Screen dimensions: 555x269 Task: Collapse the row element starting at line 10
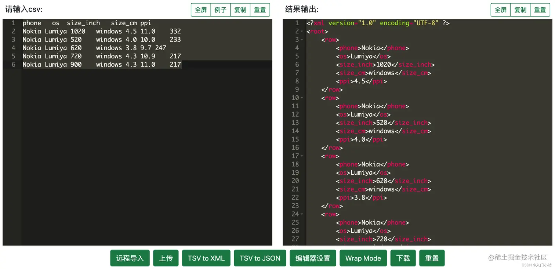click(x=302, y=98)
